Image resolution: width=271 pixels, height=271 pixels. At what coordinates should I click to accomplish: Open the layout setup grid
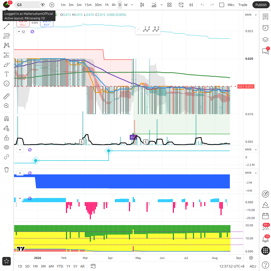(x=169, y=5)
